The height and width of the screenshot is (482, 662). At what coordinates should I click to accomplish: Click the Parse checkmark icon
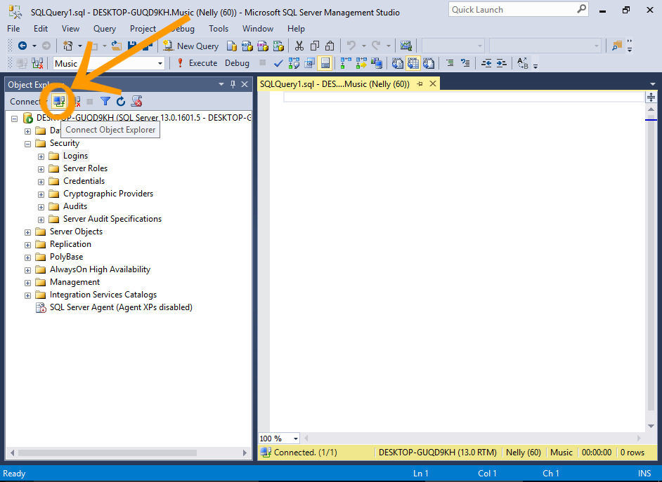click(278, 63)
